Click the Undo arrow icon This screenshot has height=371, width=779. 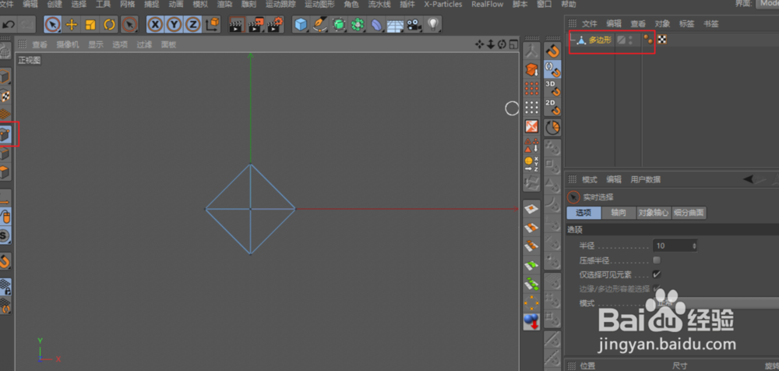click(x=9, y=24)
